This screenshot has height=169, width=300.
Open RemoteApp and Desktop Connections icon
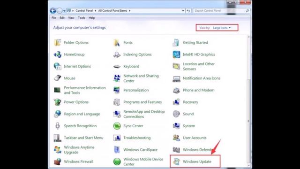tap(117, 114)
